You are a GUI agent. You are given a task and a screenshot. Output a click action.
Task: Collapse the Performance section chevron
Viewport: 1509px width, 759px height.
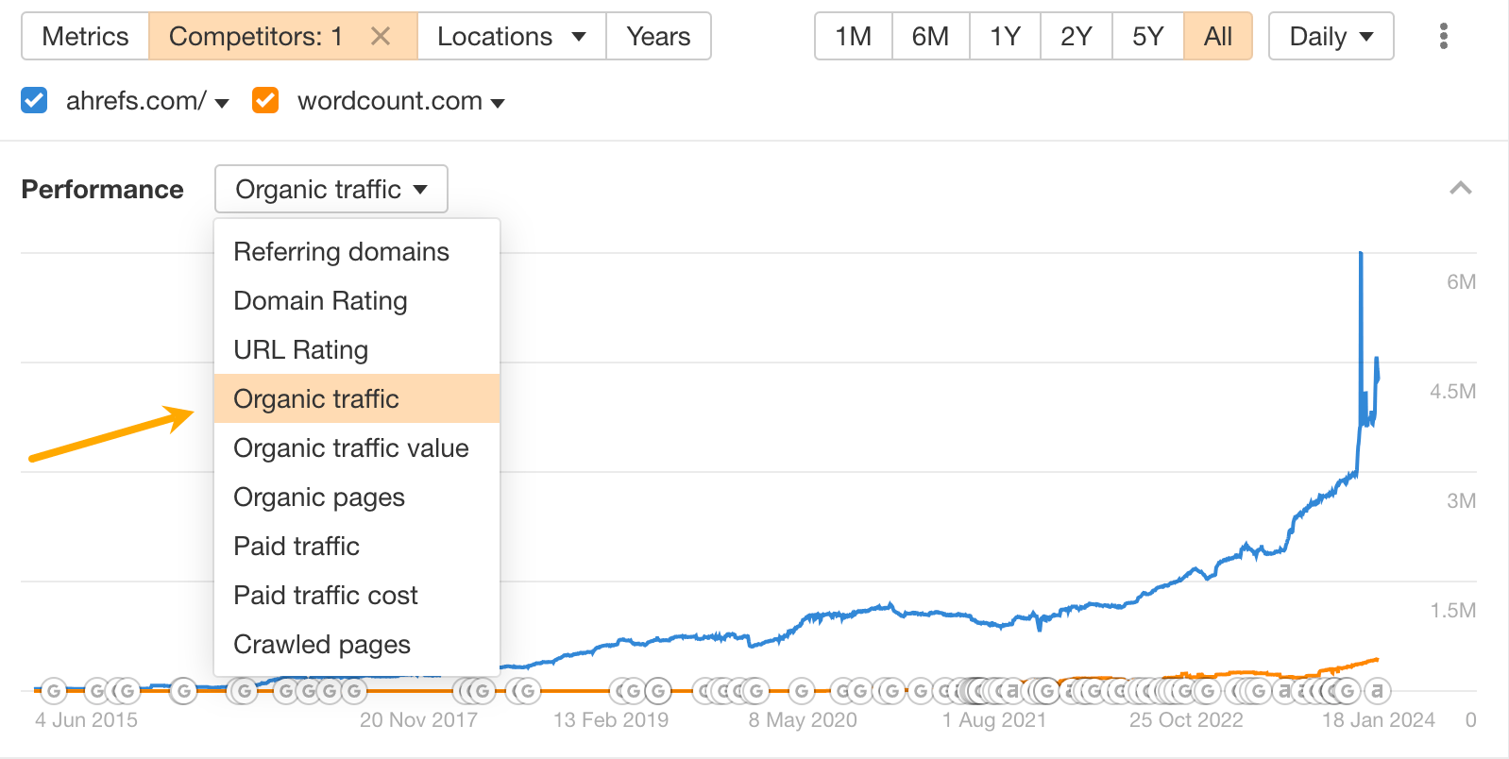1460,189
